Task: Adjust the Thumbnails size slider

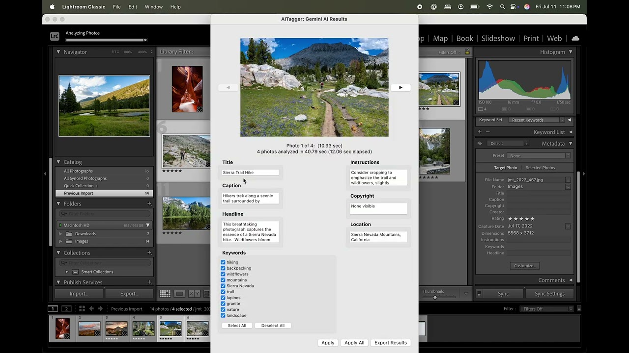Action: [x=435, y=297]
